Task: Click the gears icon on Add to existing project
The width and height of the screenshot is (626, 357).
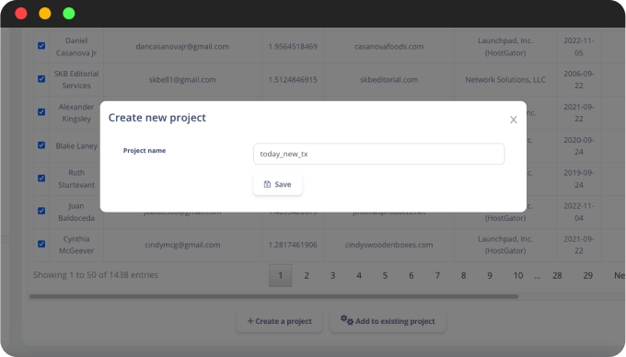Action: click(346, 320)
